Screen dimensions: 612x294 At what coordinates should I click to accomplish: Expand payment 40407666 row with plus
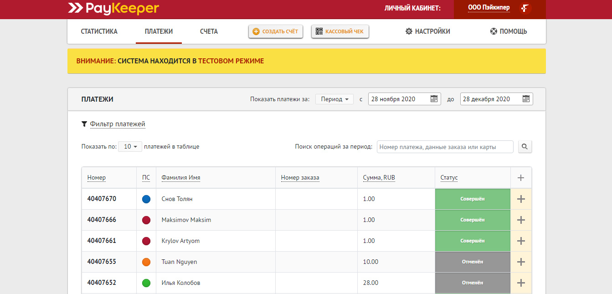coord(521,220)
